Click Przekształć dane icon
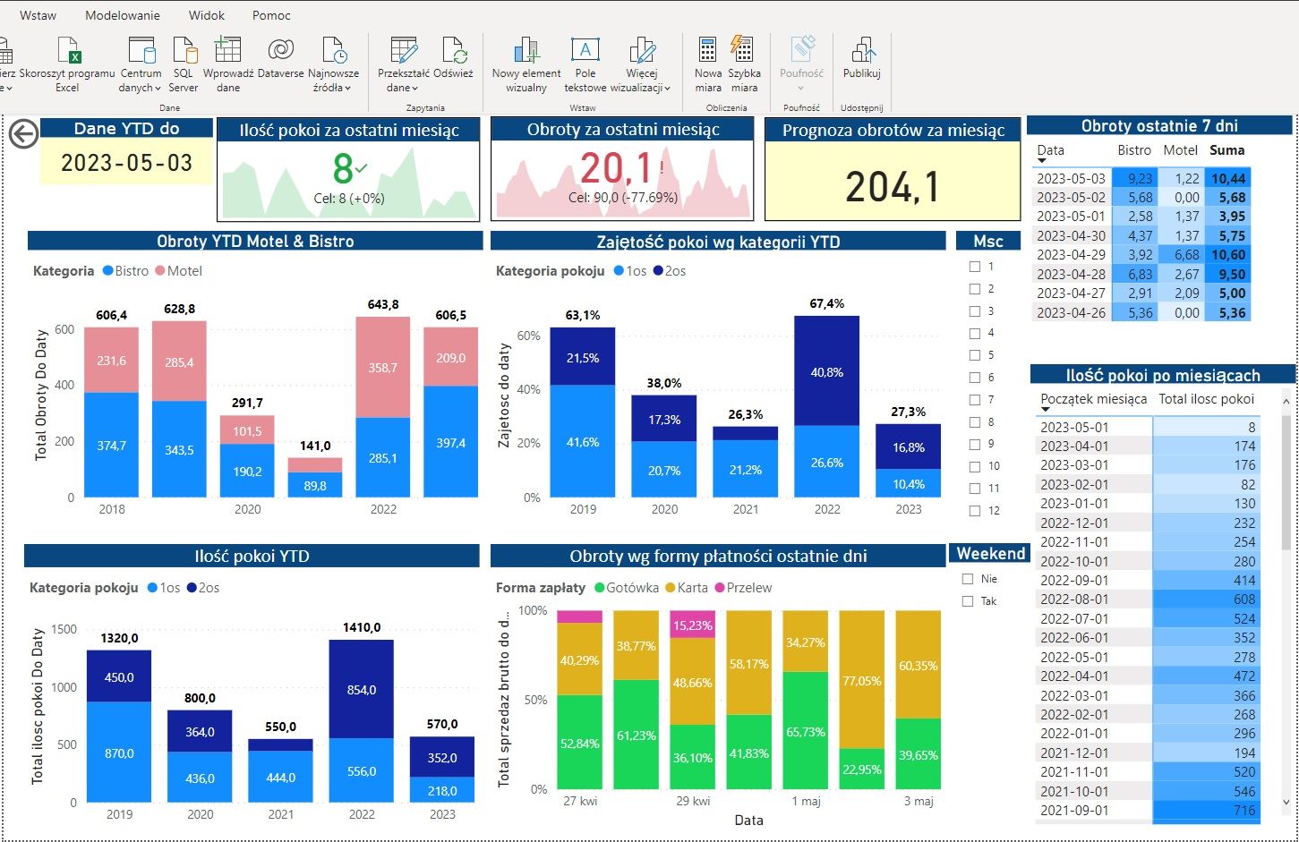1299x842 pixels. pyautogui.click(x=404, y=50)
